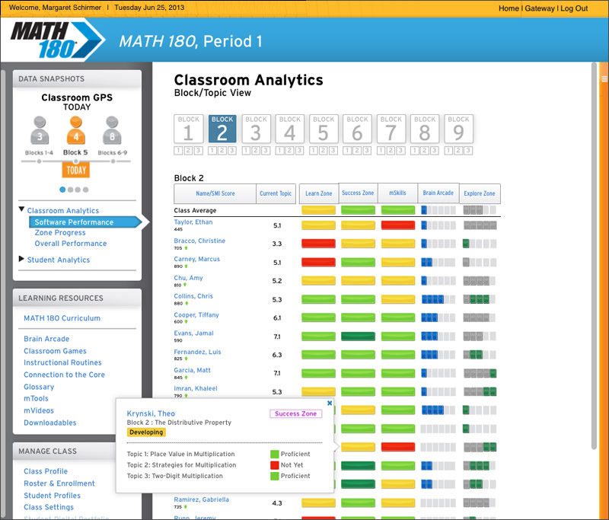Viewport: 609px width, 520px height.
Task: Open student Taylor, Ethan
Action: point(193,222)
